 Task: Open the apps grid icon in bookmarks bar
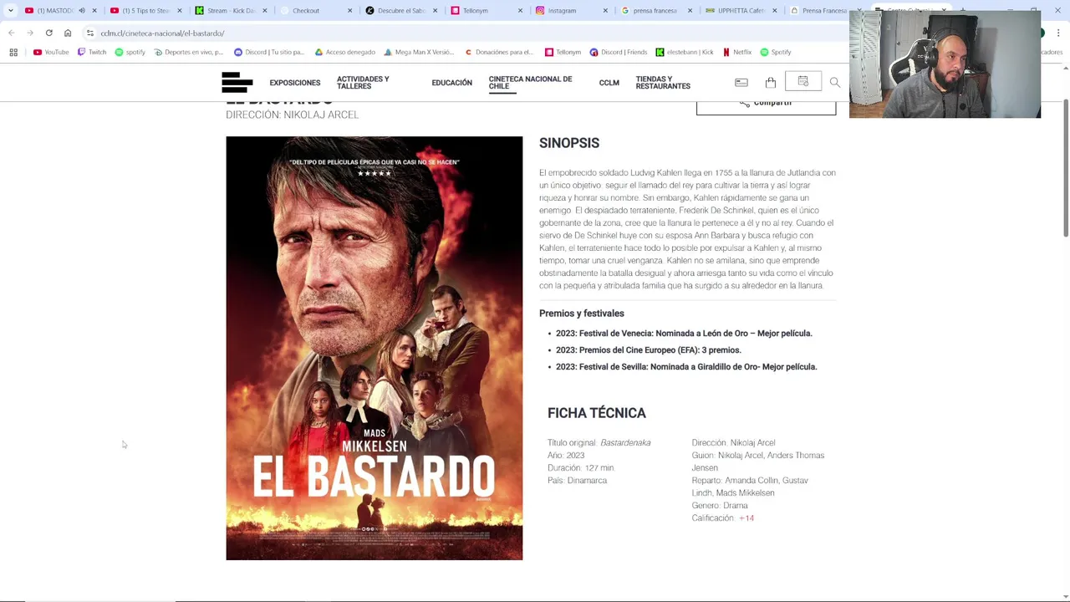13,52
